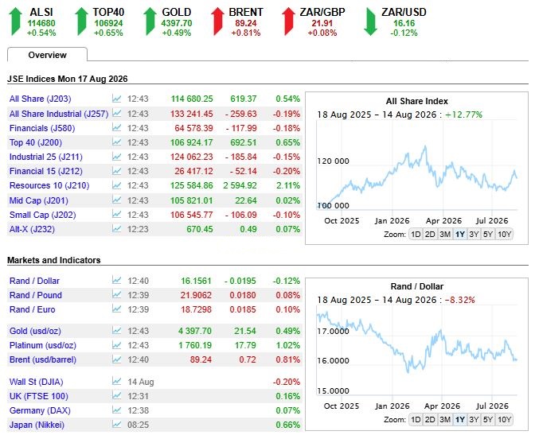Click chart icon next to Resources 10 (J210)

pos(117,185)
